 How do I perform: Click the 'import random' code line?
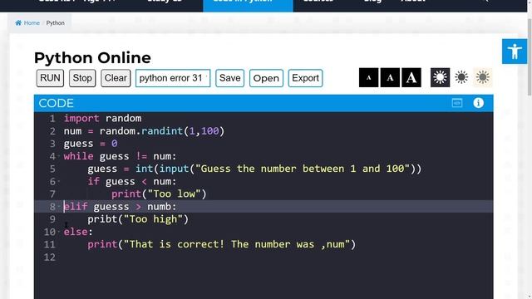coord(102,118)
